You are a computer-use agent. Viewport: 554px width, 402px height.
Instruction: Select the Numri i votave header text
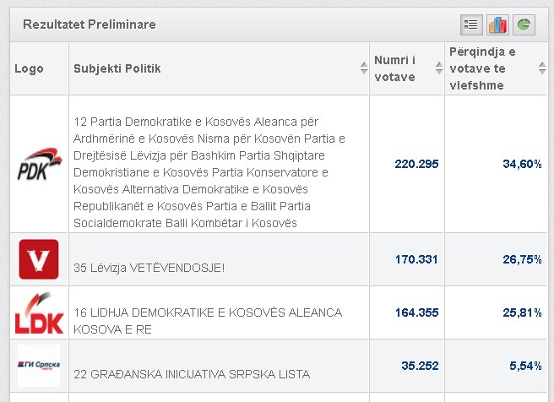395,68
